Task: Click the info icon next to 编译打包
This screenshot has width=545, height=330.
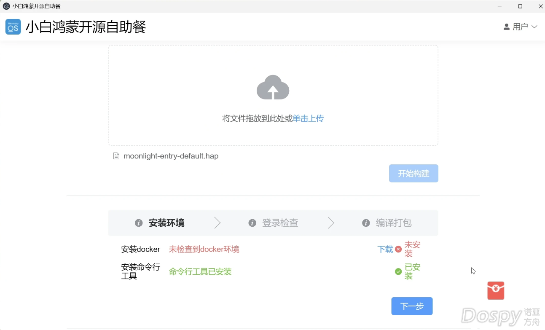Action: tap(366, 223)
